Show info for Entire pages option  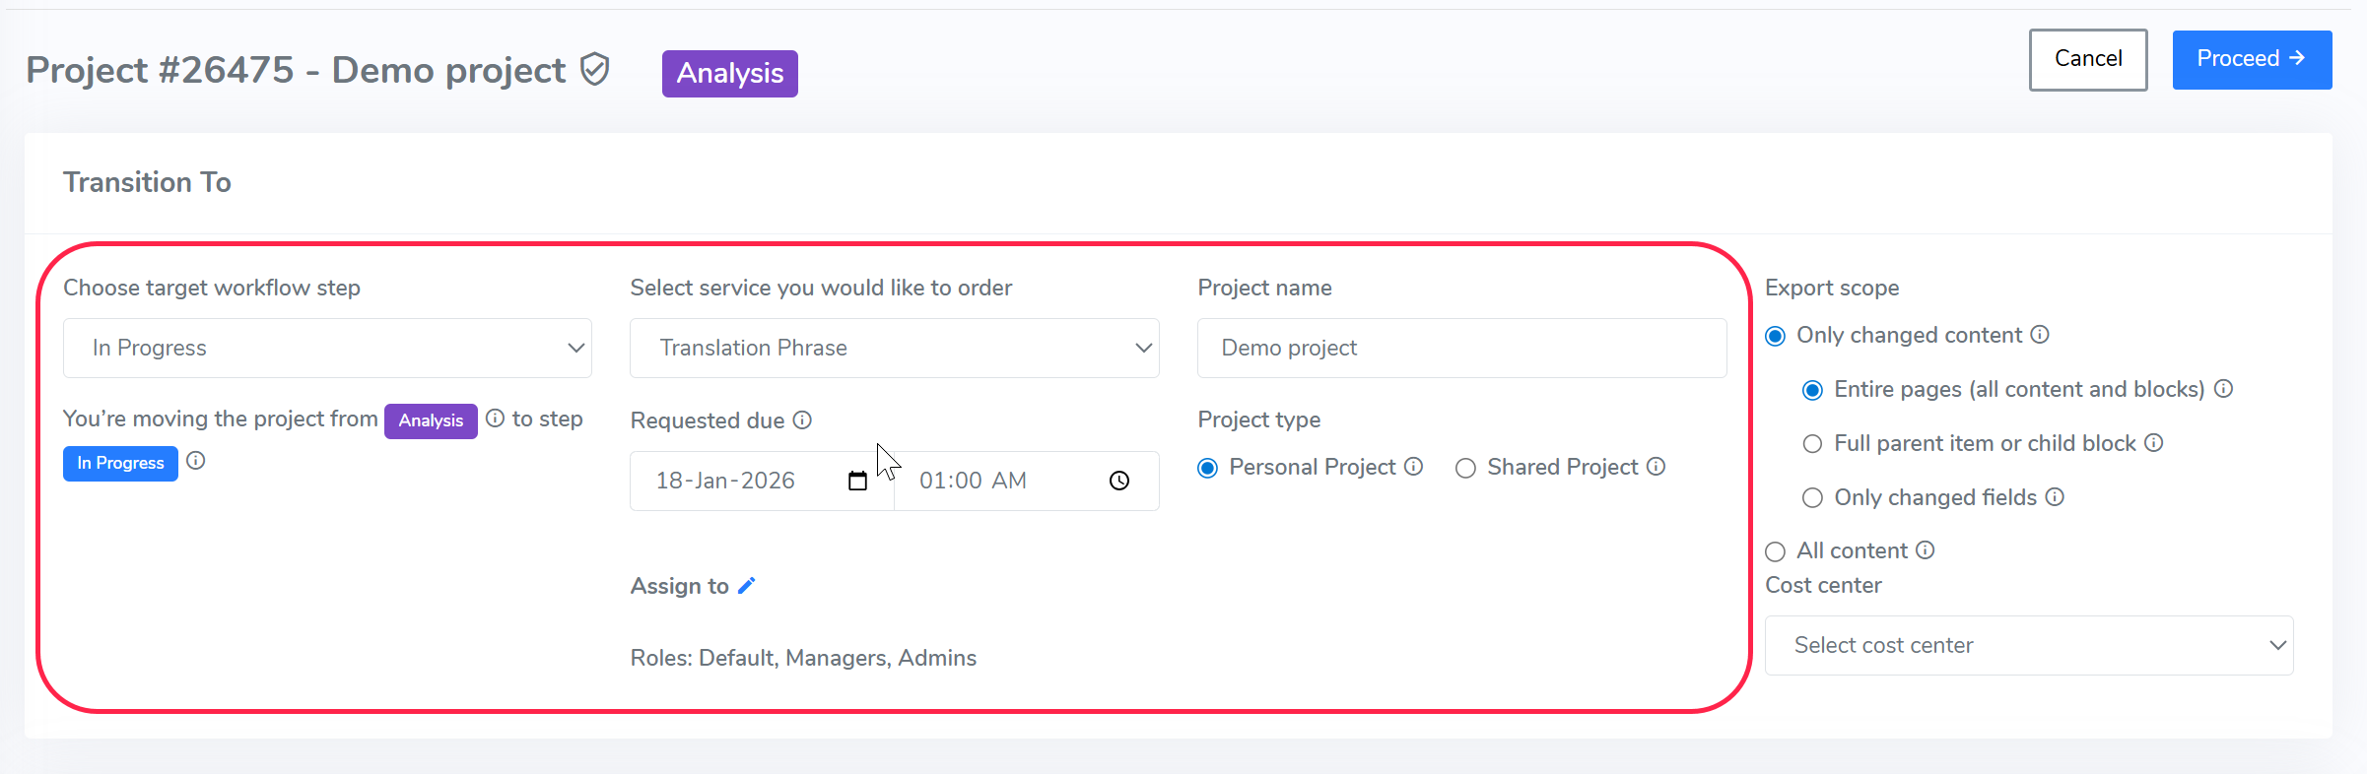point(2224,389)
